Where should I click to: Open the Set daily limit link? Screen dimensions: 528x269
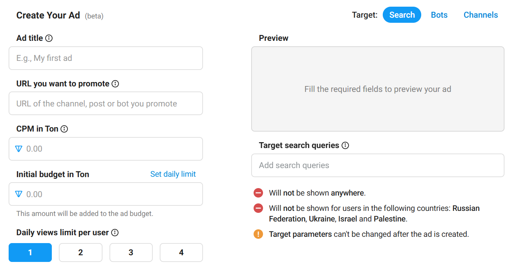click(173, 174)
